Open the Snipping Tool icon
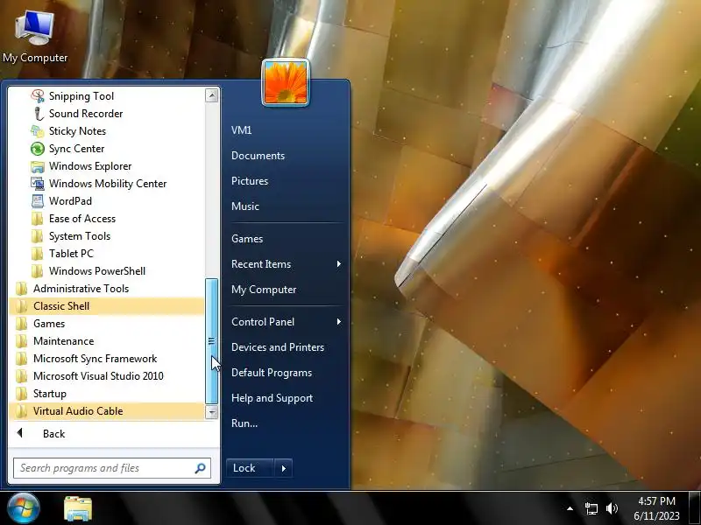The image size is (701, 525). point(38,96)
